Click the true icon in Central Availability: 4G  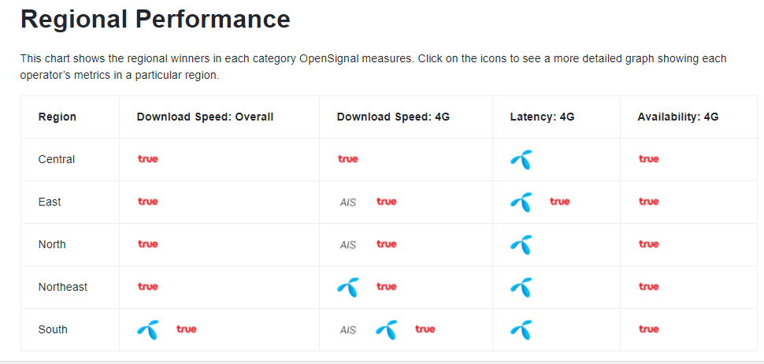pos(648,159)
